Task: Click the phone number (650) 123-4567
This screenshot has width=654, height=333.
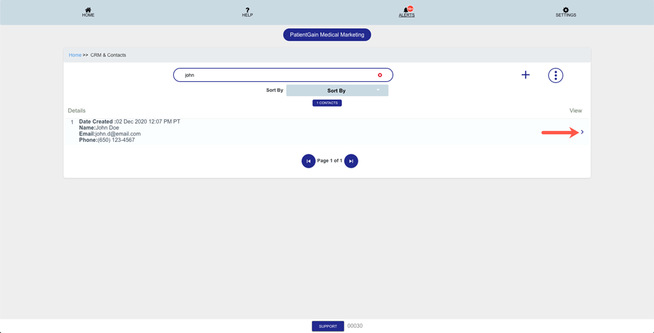Action: (x=116, y=140)
